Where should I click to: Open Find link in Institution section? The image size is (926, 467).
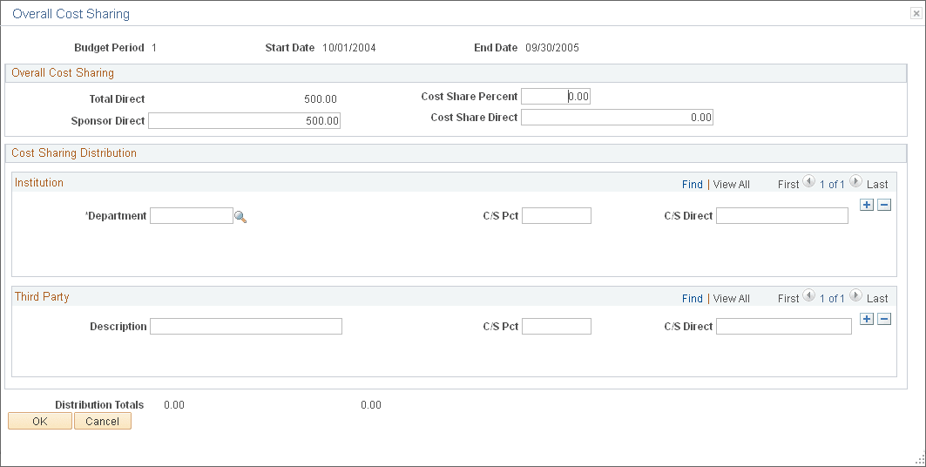[693, 184]
